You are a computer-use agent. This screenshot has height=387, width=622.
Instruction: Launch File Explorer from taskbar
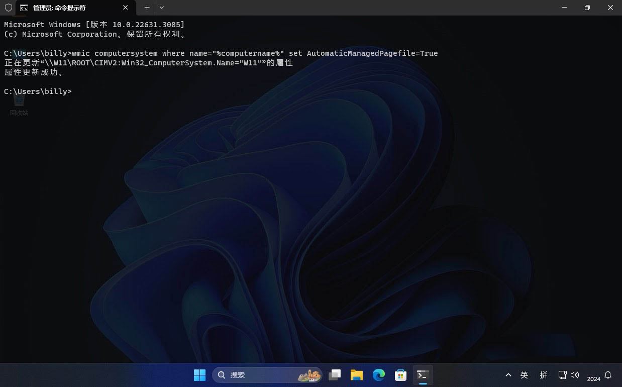click(x=357, y=375)
